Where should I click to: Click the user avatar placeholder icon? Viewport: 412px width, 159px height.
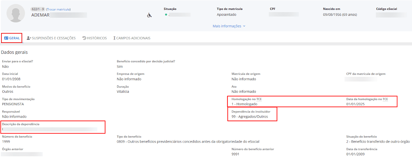[16, 13]
